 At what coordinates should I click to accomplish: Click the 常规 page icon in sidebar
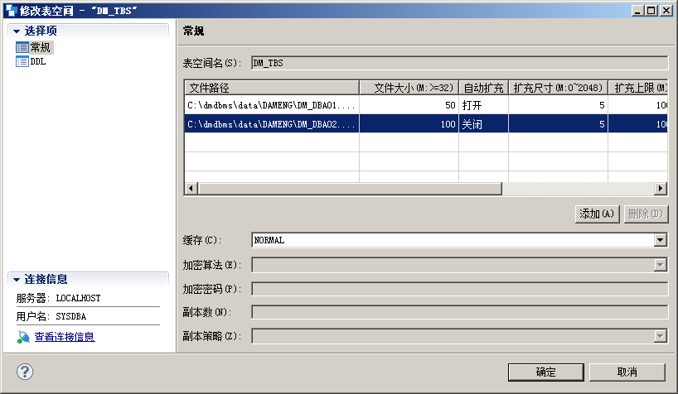click(22, 47)
